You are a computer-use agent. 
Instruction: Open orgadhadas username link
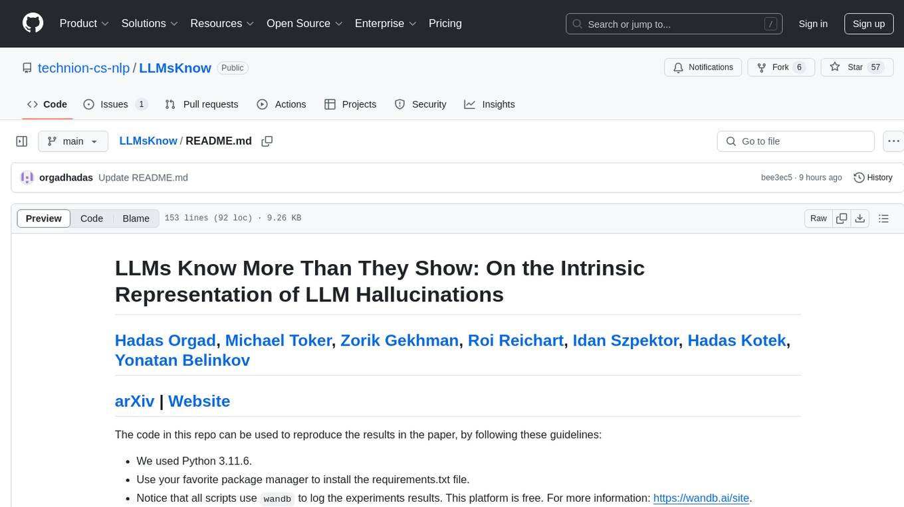[66, 177]
